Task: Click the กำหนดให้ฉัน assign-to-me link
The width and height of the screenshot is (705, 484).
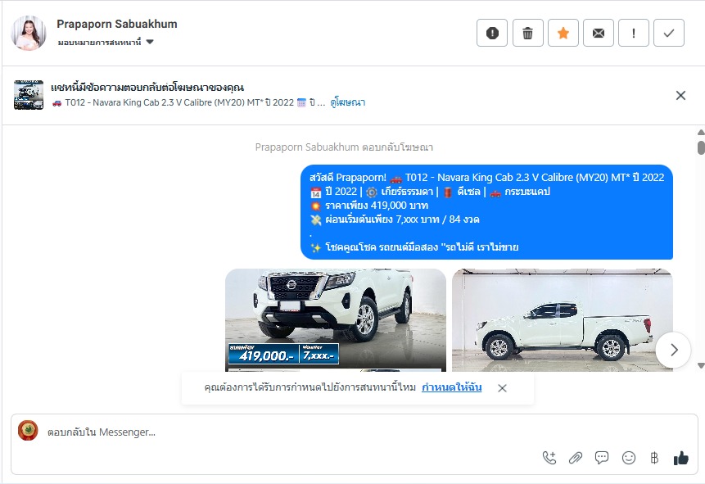Action: [451, 387]
